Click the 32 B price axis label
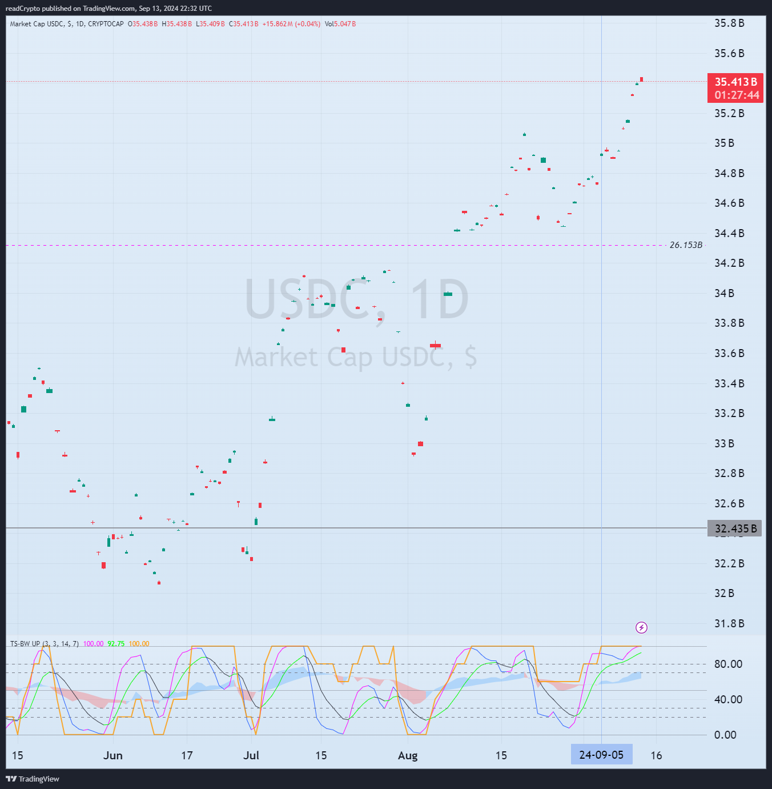The image size is (772, 789). (x=724, y=593)
